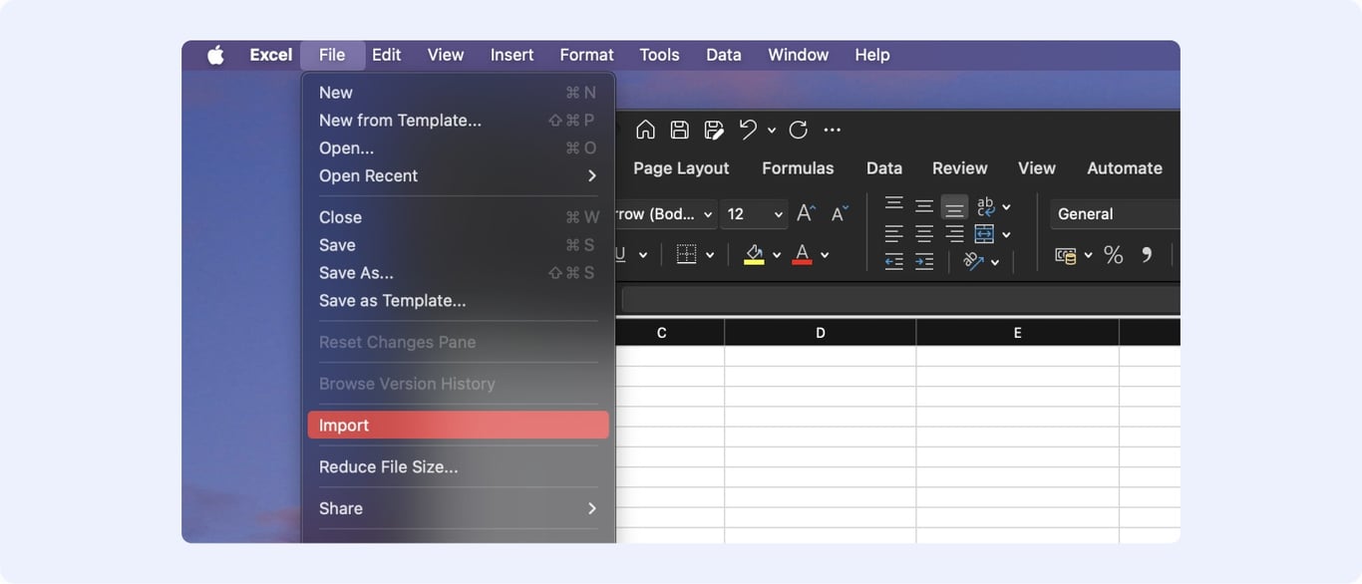Viewport: 1362px width, 584px height.
Task: Choose New from the File menu
Action: [458, 93]
